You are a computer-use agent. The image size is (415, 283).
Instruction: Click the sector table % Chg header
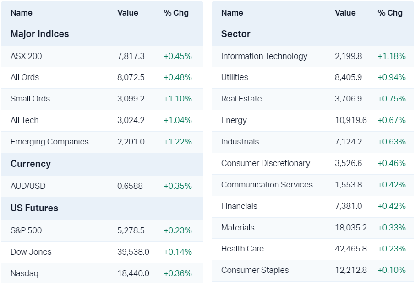[390, 13]
